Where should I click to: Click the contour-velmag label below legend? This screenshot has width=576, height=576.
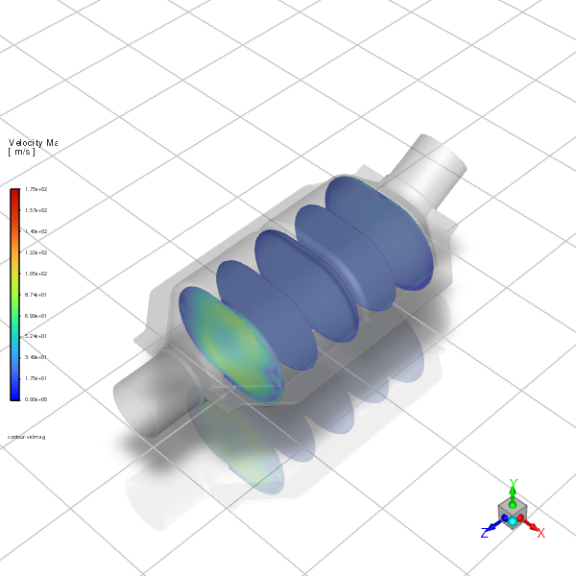[26, 436]
